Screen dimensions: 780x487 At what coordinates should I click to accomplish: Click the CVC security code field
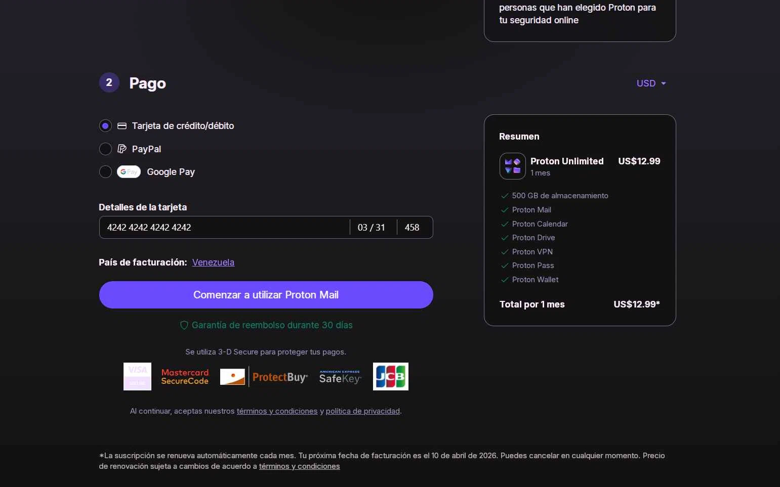click(415, 228)
